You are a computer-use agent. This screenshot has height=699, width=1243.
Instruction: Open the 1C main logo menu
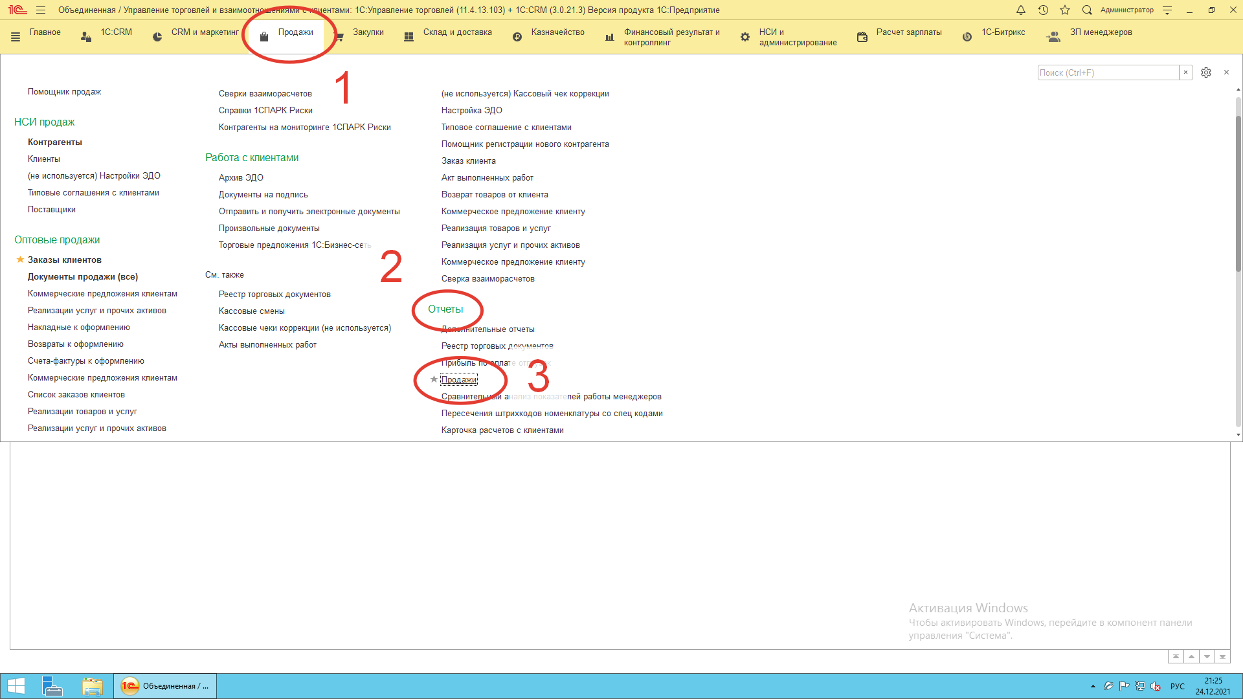17,10
